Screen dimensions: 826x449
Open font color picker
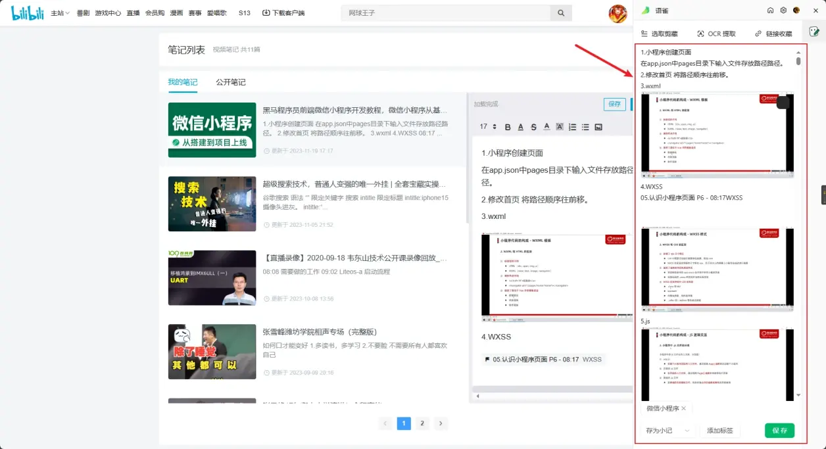tap(547, 127)
